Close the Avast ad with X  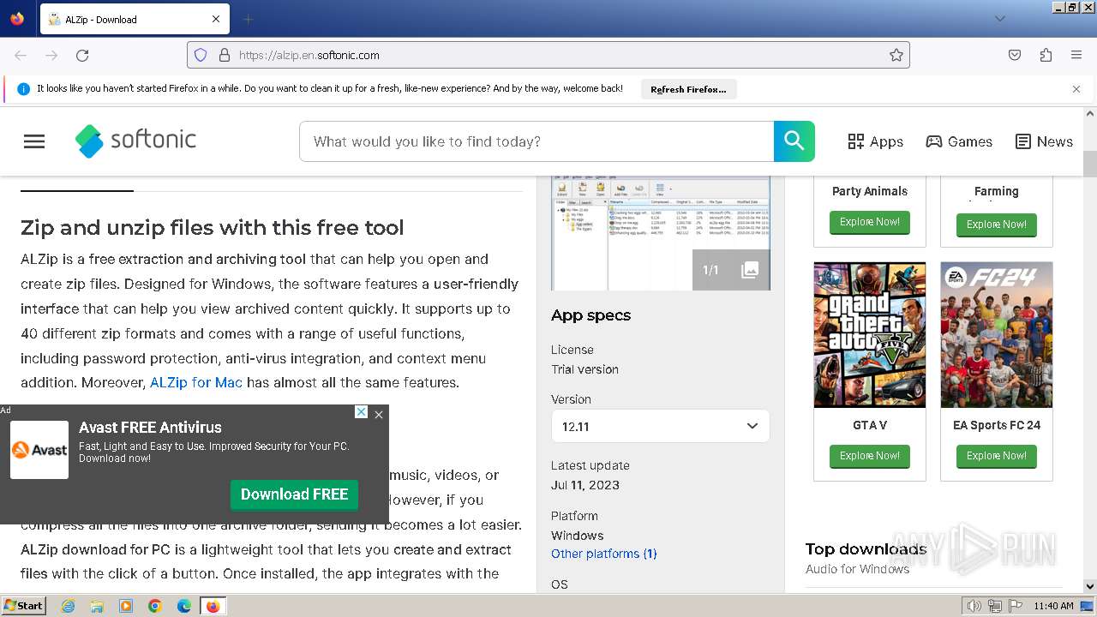click(x=379, y=415)
